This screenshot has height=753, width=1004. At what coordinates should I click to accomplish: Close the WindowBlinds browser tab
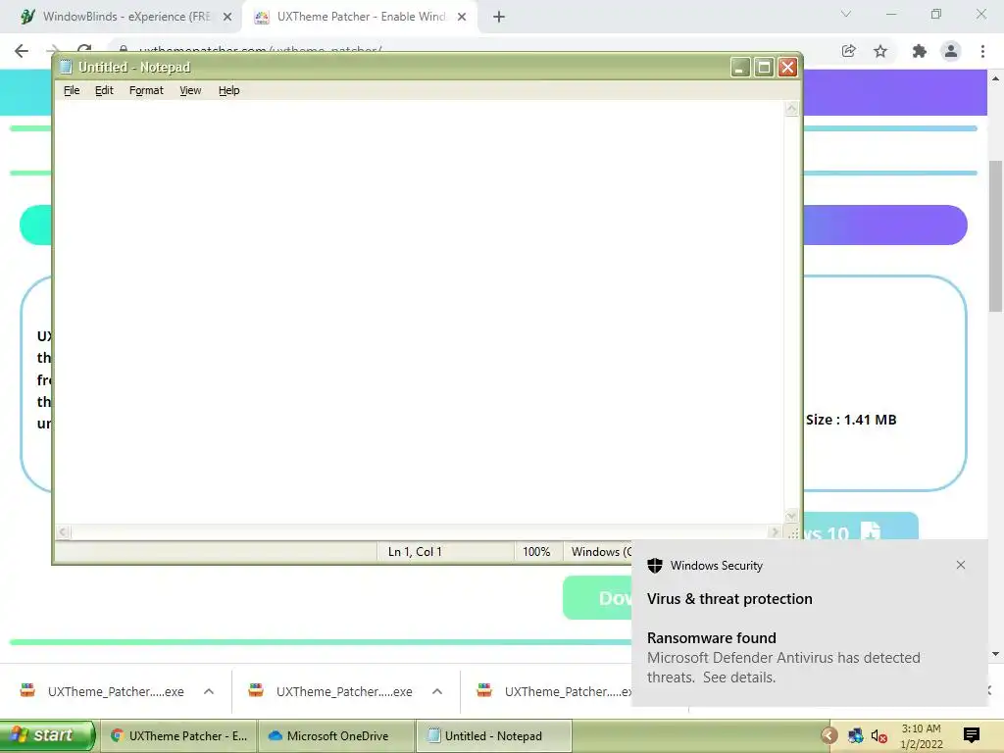click(x=227, y=17)
